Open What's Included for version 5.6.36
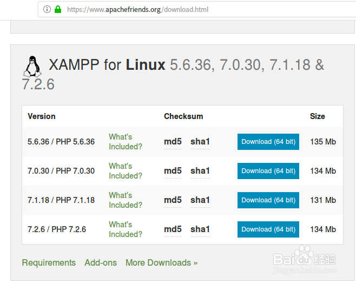The height and width of the screenshot is (283, 356). tap(126, 142)
